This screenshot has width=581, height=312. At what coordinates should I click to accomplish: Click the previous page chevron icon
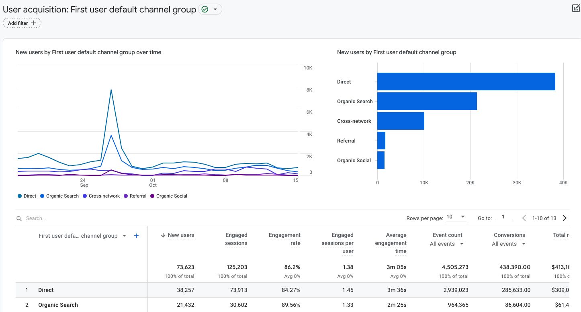pos(524,218)
